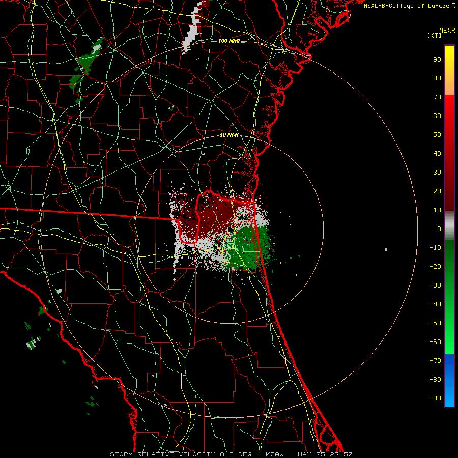Click the 90 value on the velocity scale
The image size is (458, 458).
437,60
